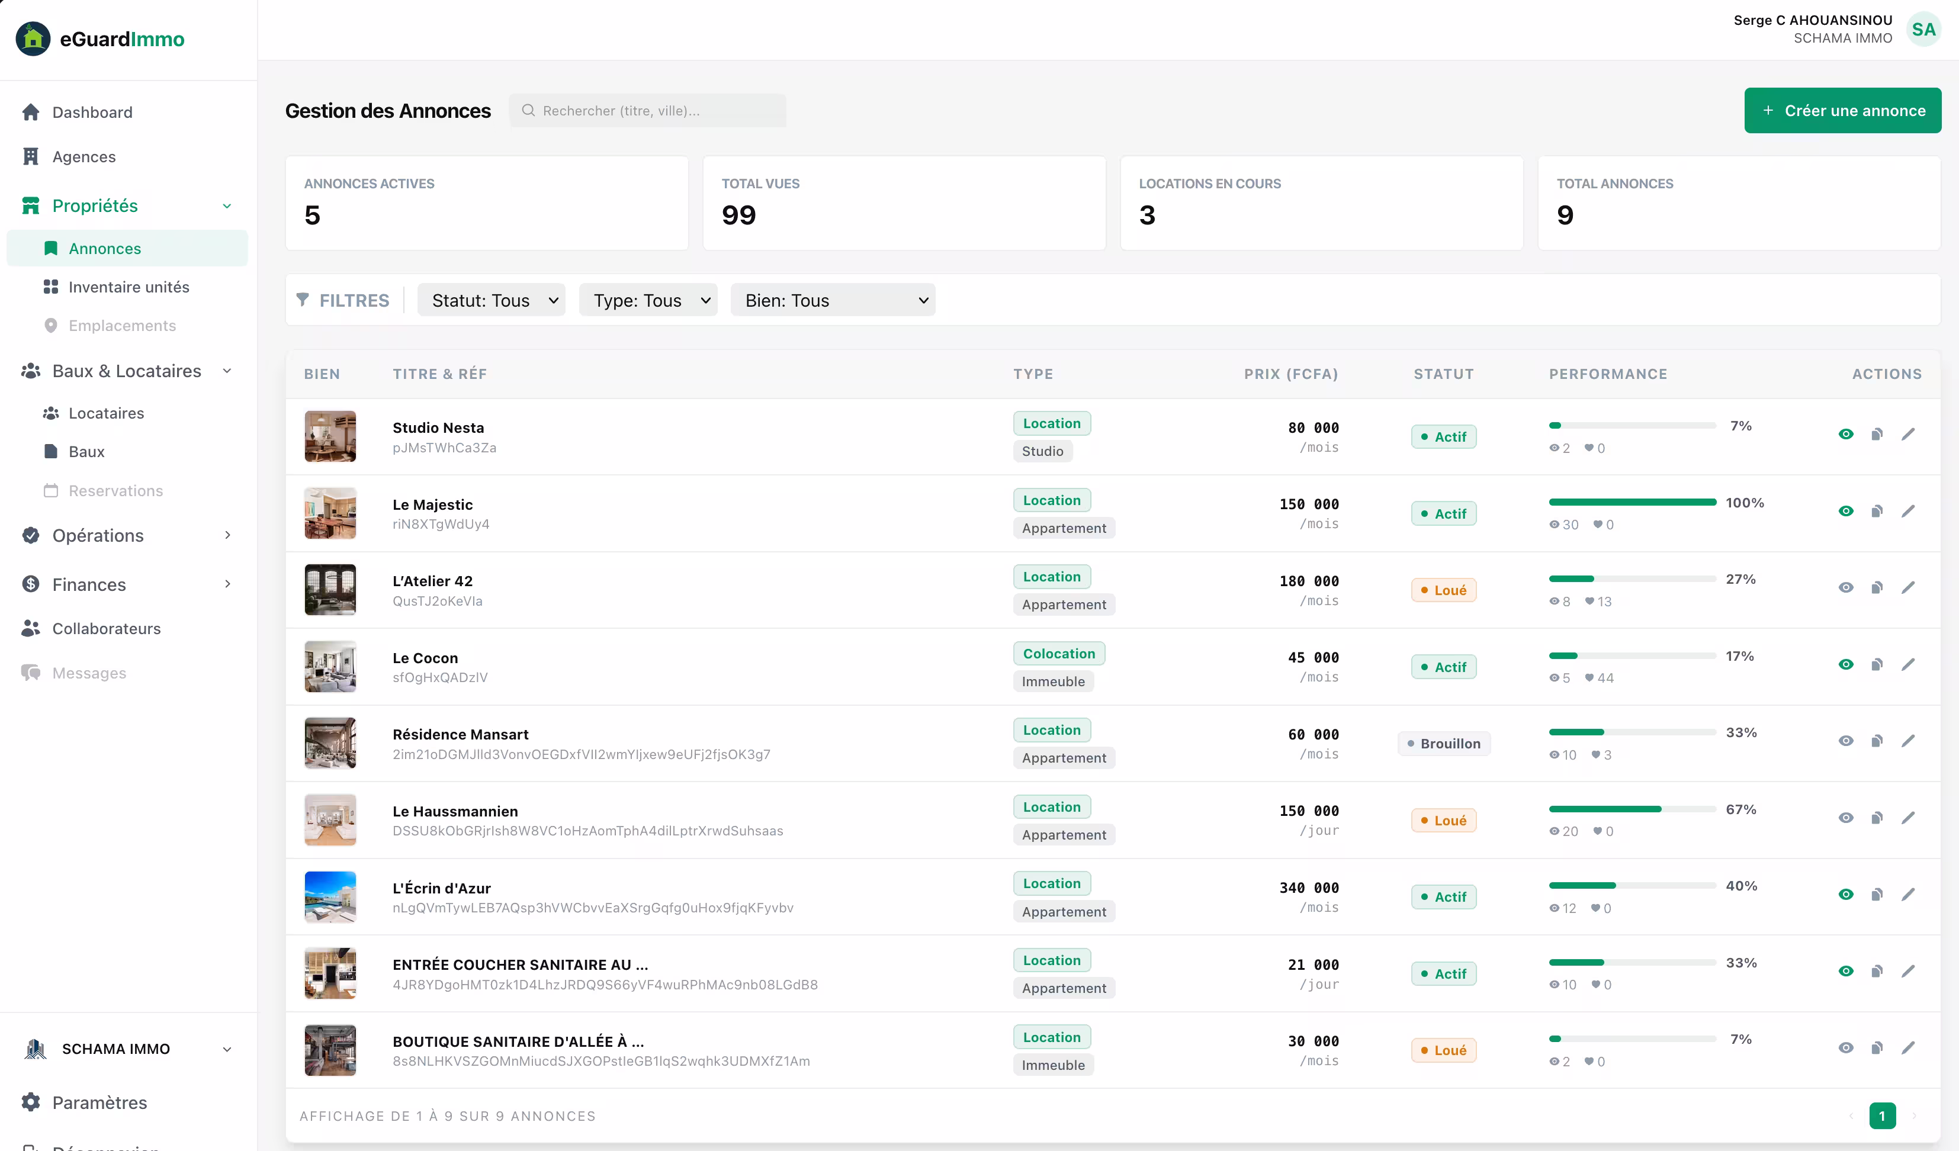This screenshot has height=1151, width=1959.
Task: Toggle visibility eye for Résidence Mansart
Action: coord(1845,741)
